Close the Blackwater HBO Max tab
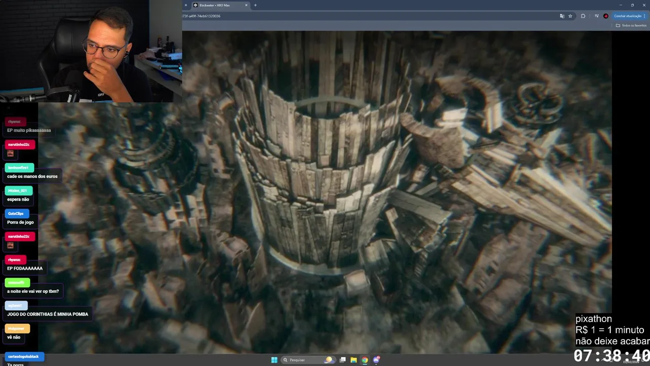The image size is (650, 366). [246, 5]
